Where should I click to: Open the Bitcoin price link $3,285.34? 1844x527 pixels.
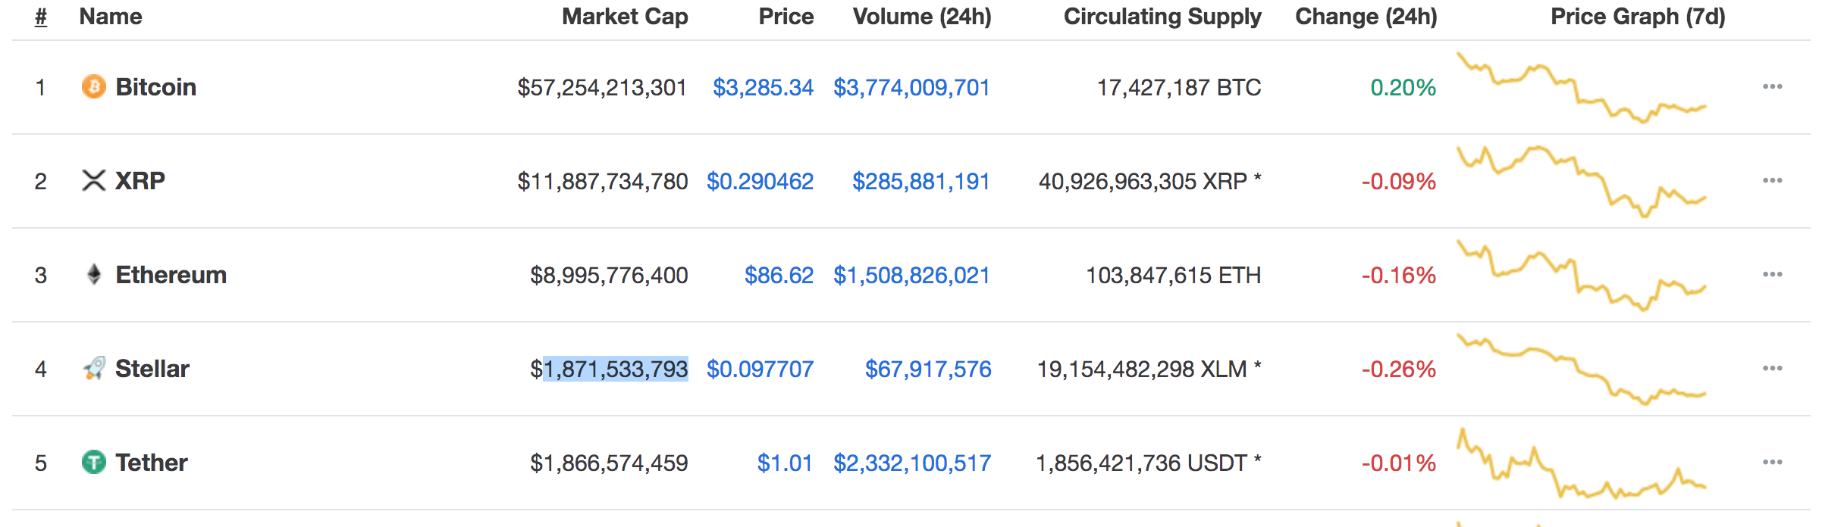point(763,87)
